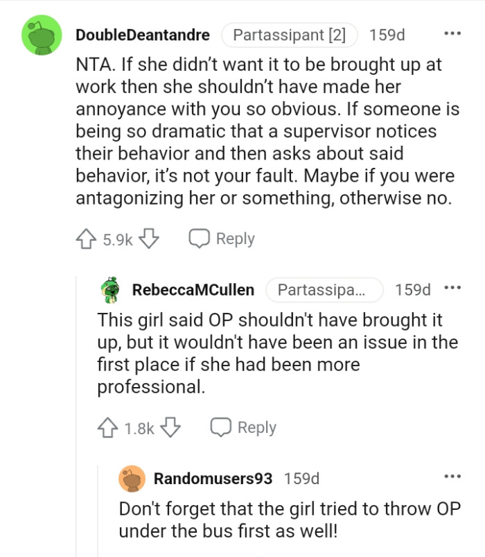Click the Reply bubble icon under RebeccaMCullen's comment
The width and height of the screenshot is (485, 557).
click(x=222, y=427)
